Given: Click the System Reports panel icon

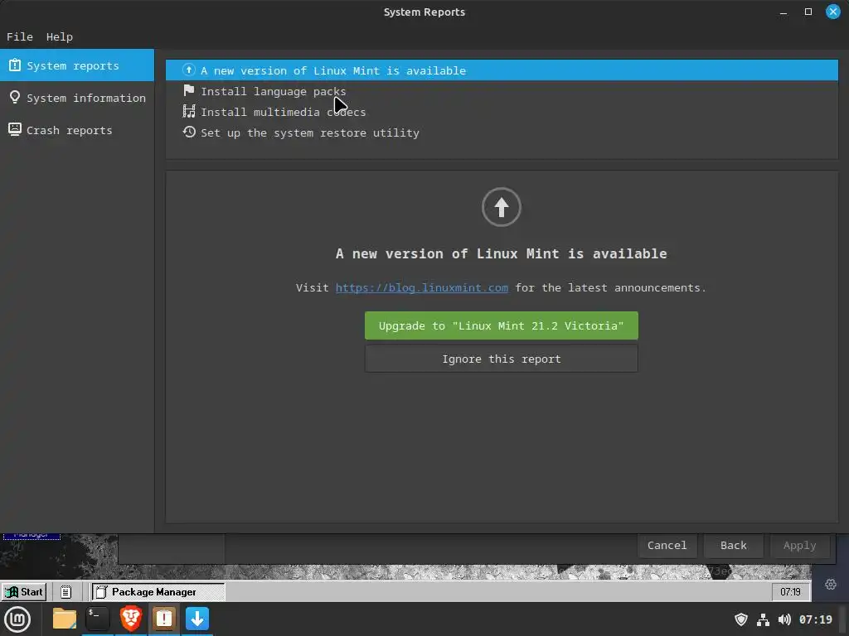Looking at the screenshot, I should [164, 619].
